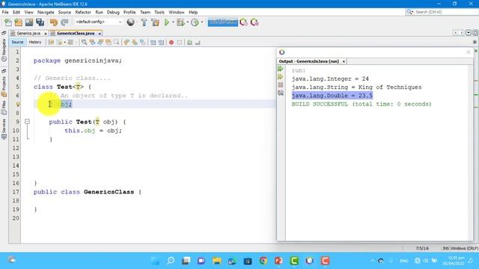Click the INS insert mode status indicator

click(446, 248)
